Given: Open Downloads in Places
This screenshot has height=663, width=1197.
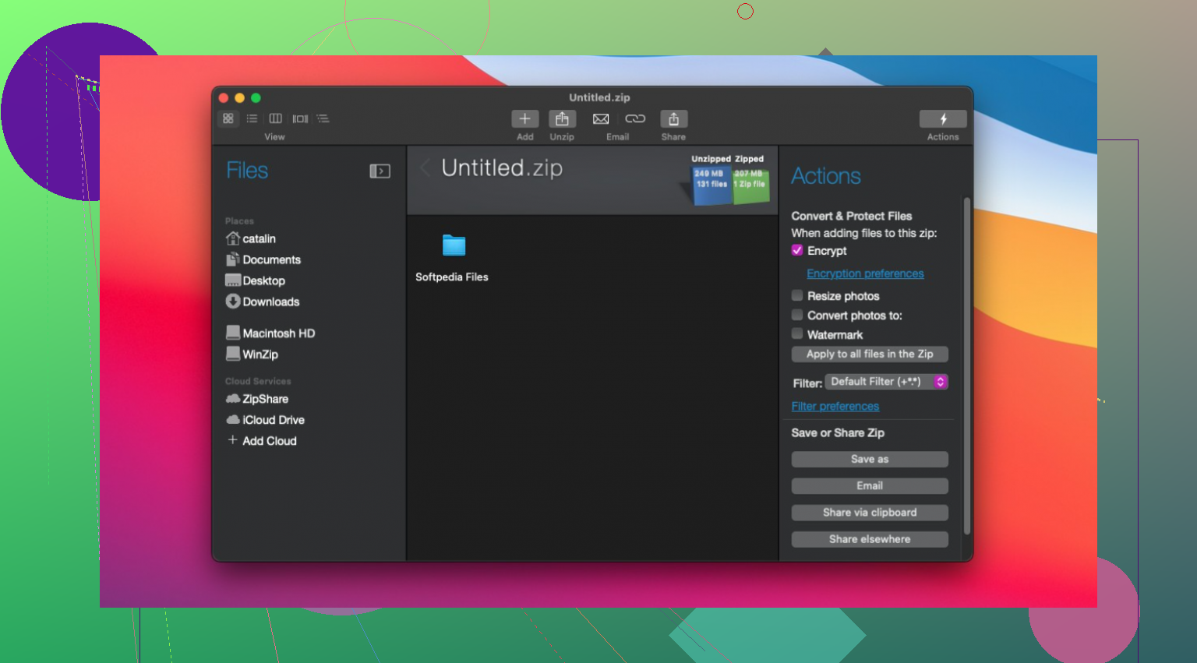Looking at the screenshot, I should tap(263, 302).
